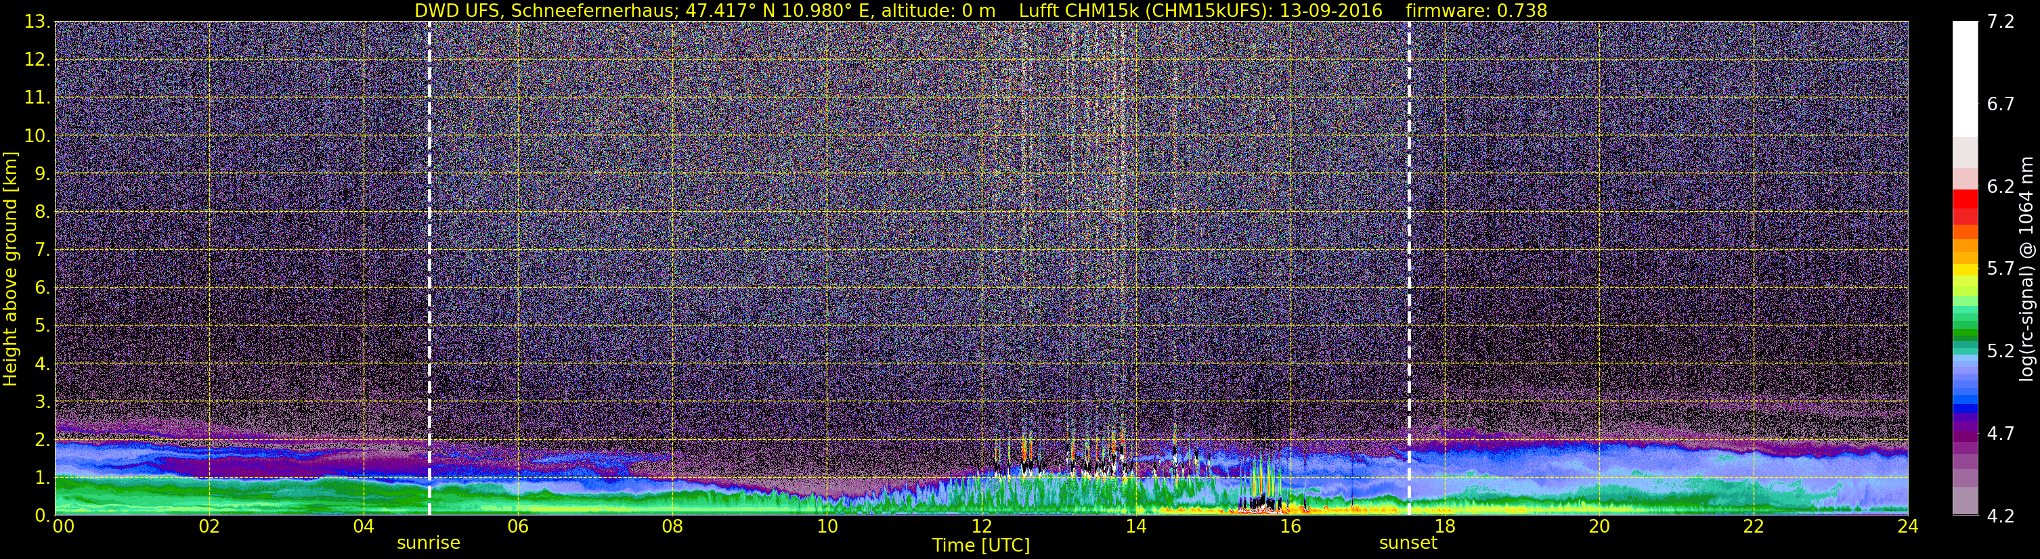2040x559 pixels.
Task: Click the '16' time tick label
Action: 1290,527
